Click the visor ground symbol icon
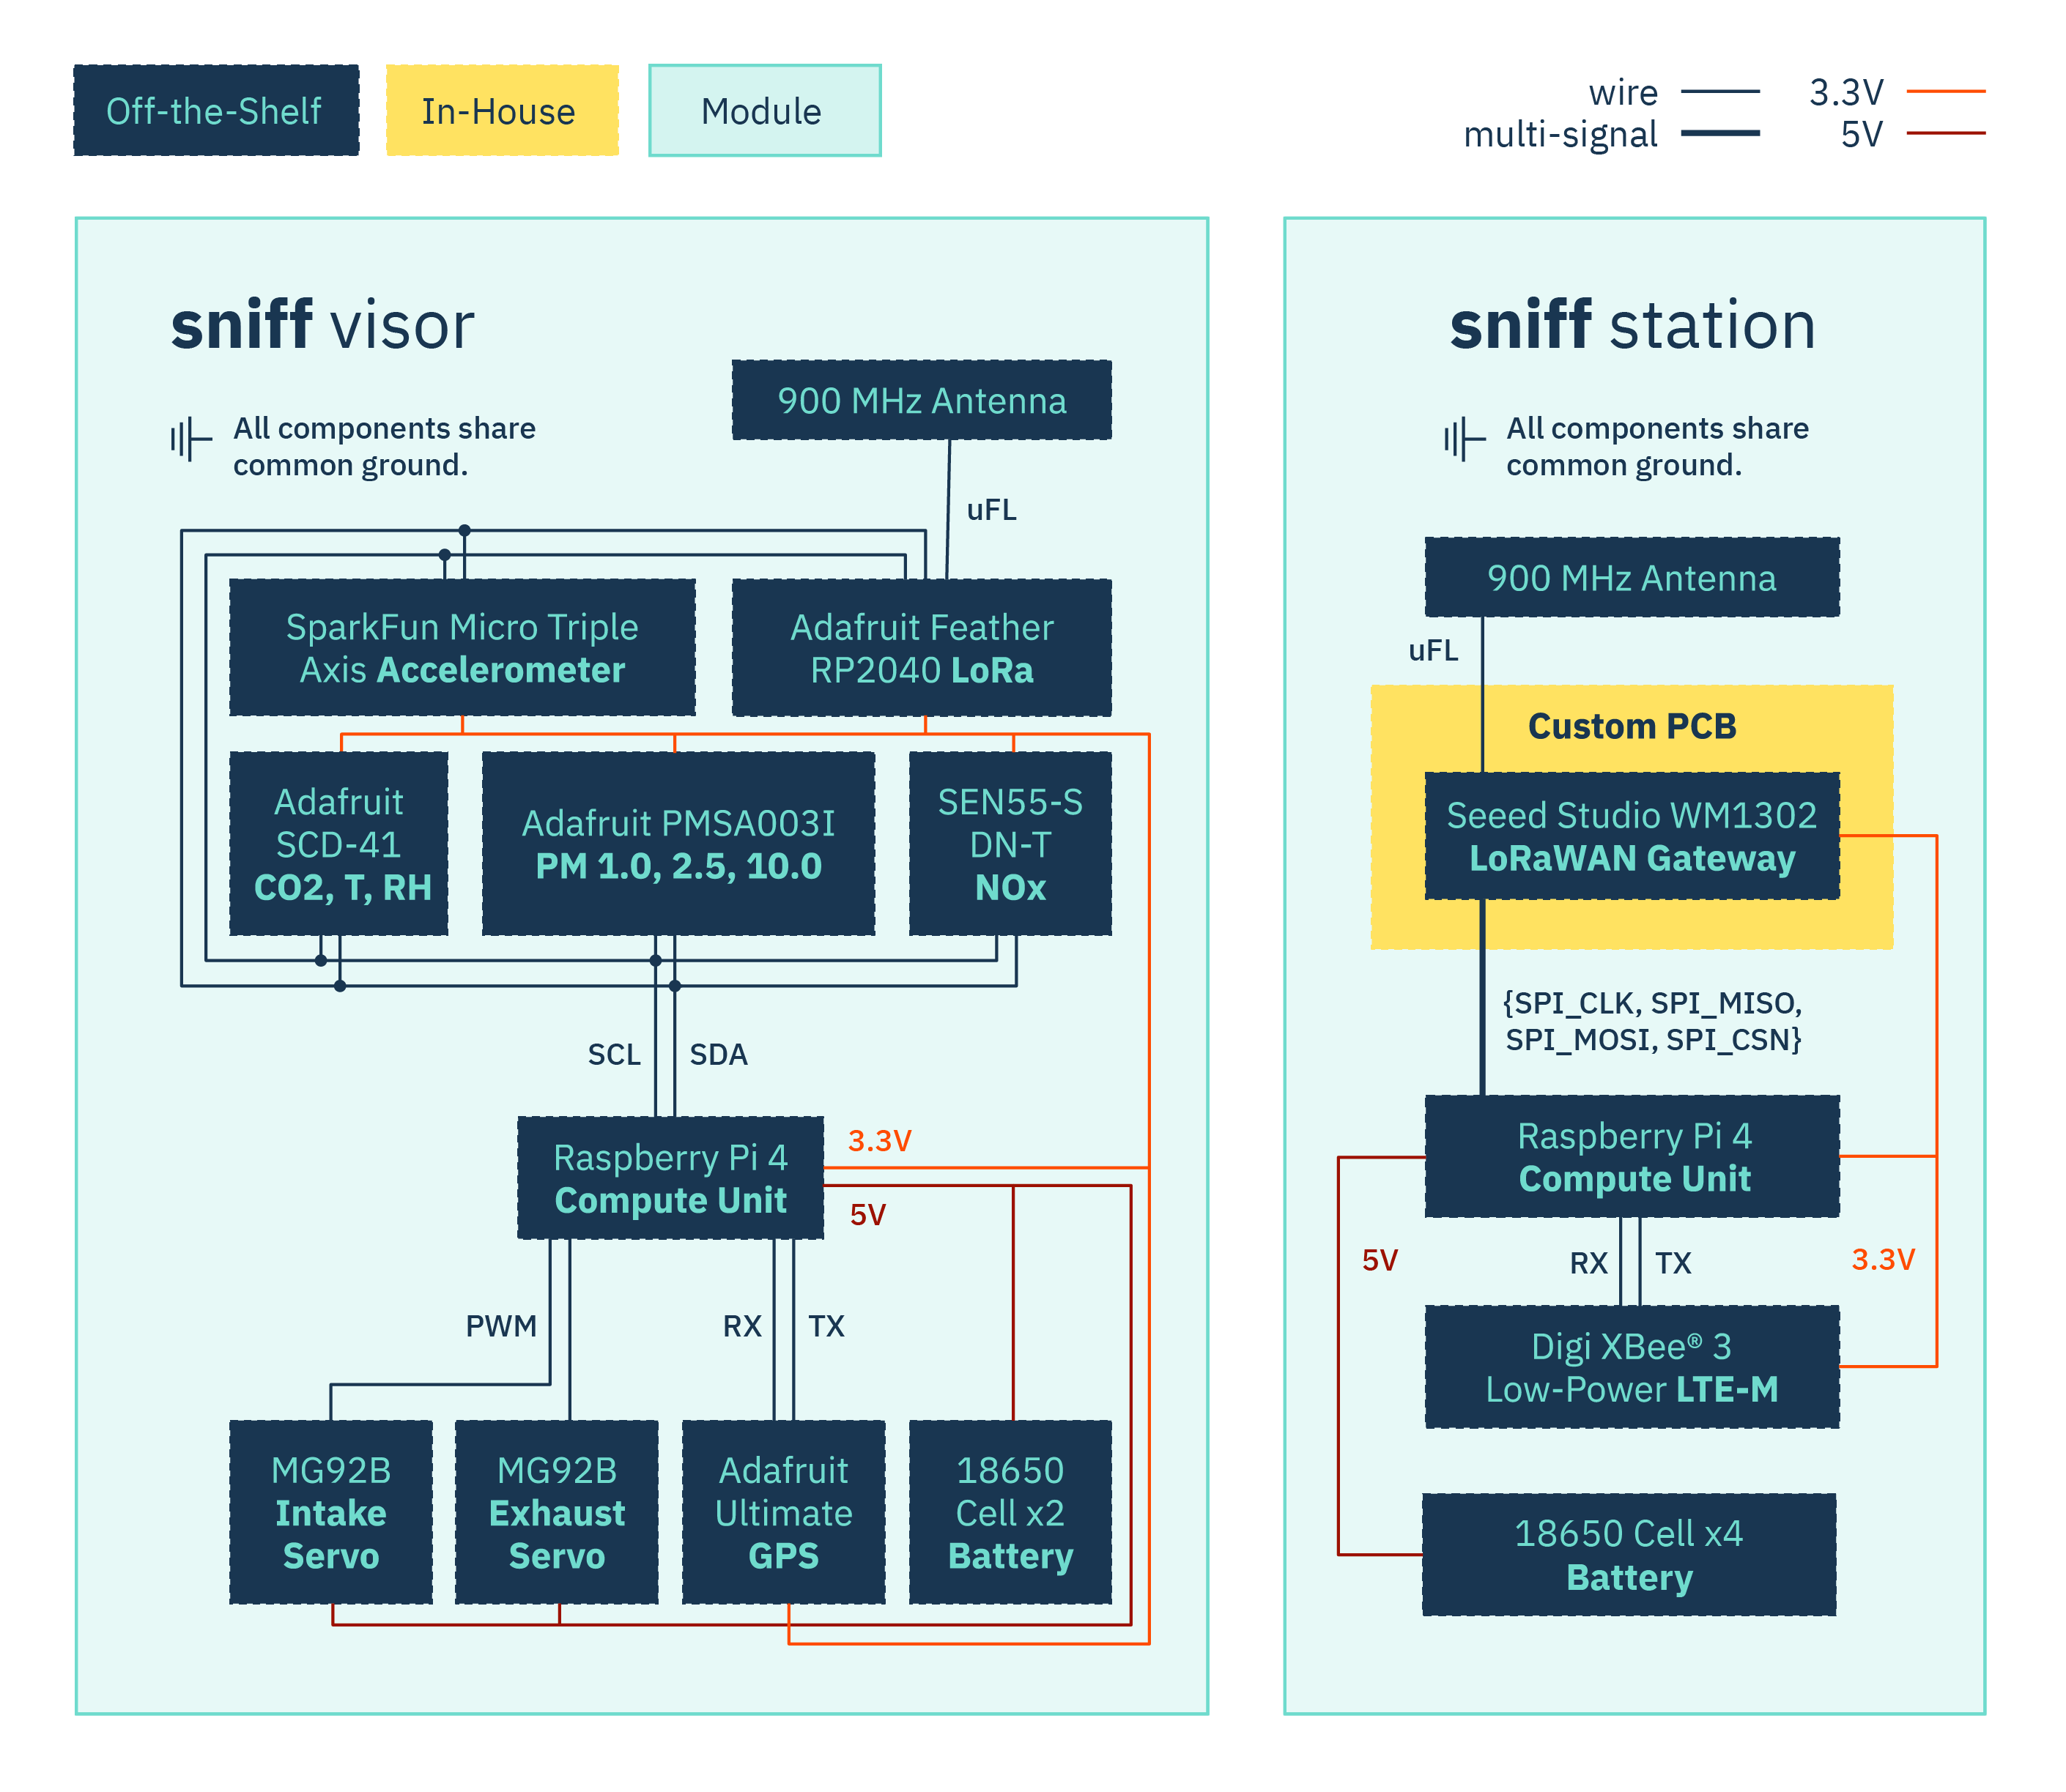 pos(189,439)
